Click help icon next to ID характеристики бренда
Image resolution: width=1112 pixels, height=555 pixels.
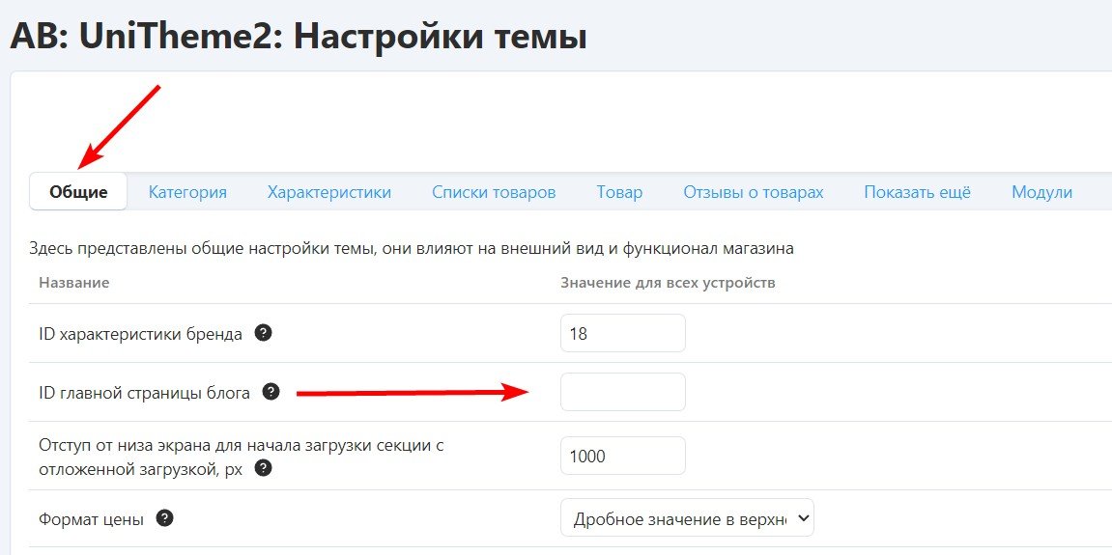[x=263, y=333]
